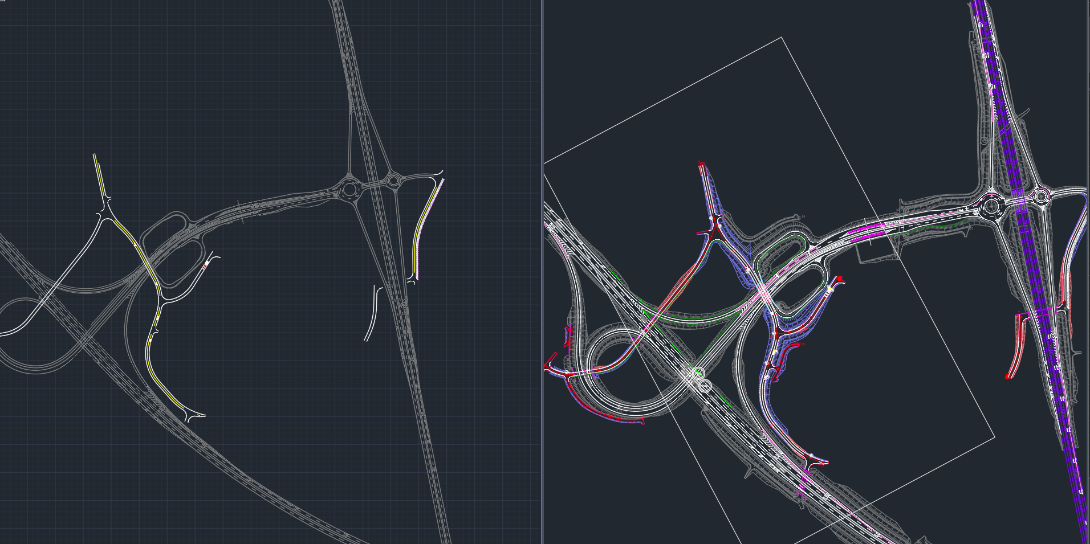Select the large roundabout in right viewport
The height and width of the screenshot is (544, 1090).
[x=991, y=206]
